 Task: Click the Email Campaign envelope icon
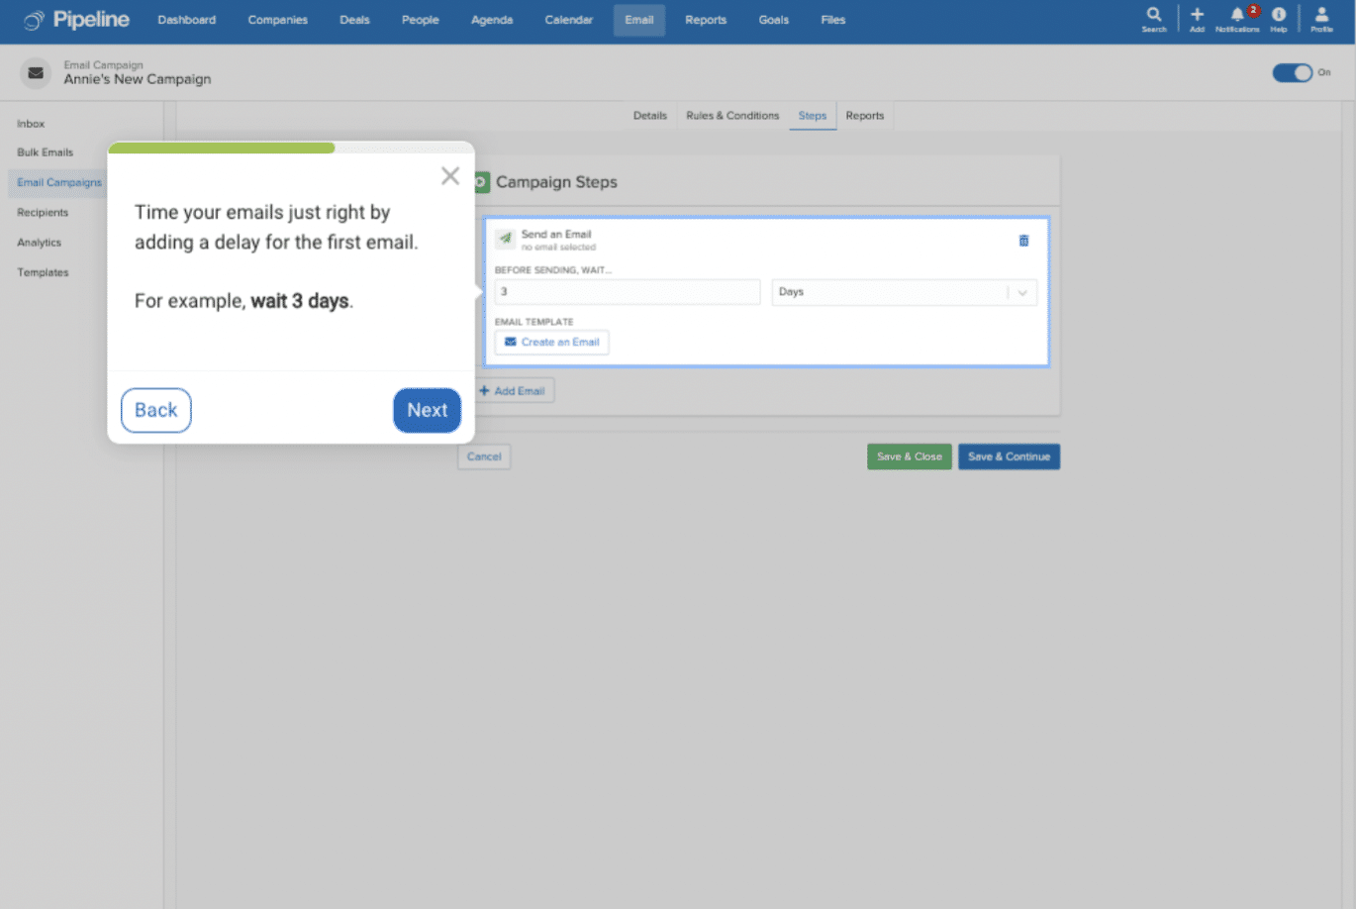click(x=36, y=72)
